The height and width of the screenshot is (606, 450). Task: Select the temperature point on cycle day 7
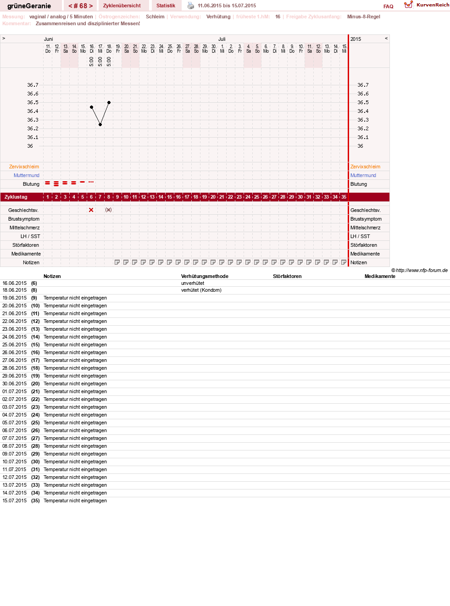[x=100, y=124]
